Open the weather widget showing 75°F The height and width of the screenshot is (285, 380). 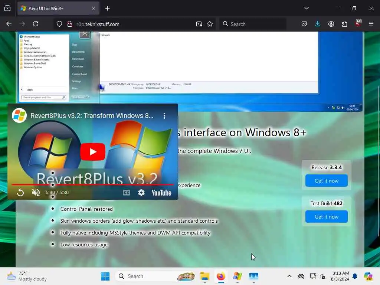point(27,276)
